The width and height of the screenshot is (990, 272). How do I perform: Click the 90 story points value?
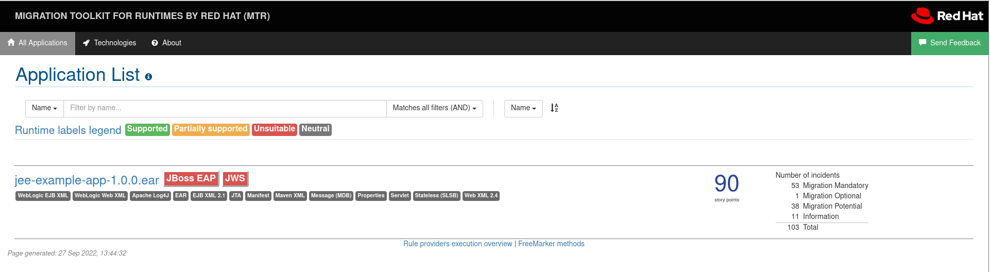click(x=726, y=184)
